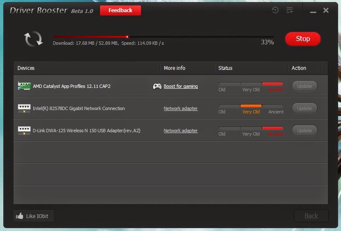Click the Very Old label in Intel row
Screen dimensions: 341x231
[x=251, y=112]
